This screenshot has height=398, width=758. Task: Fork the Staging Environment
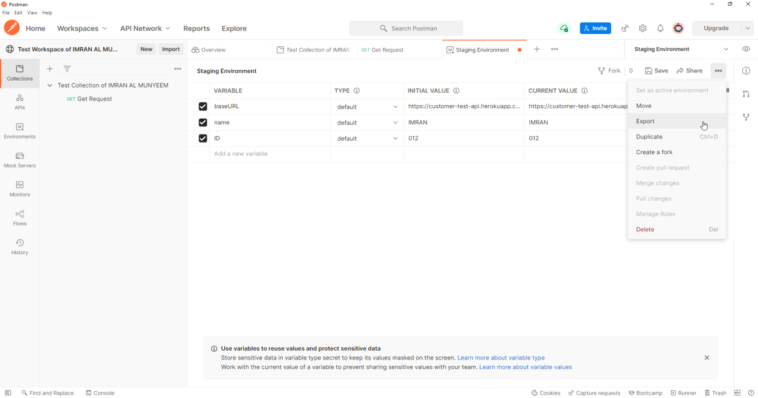[x=609, y=71]
